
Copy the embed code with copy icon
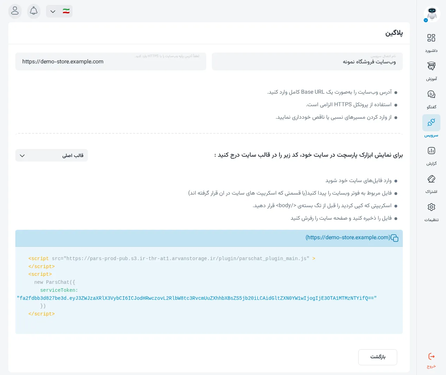(394, 238)
